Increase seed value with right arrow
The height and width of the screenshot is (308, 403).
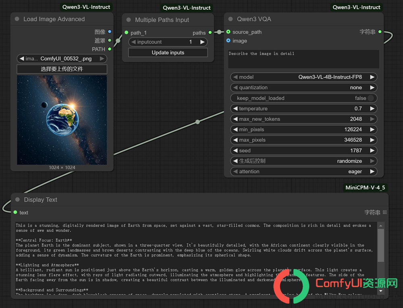click(372, 150)
